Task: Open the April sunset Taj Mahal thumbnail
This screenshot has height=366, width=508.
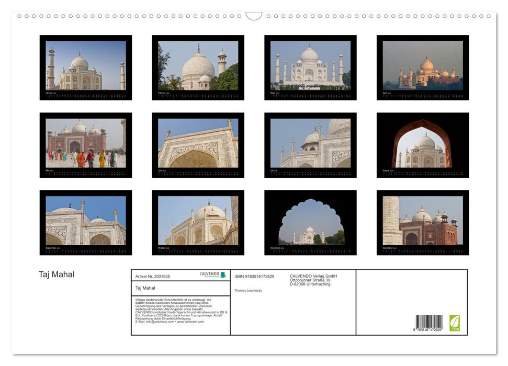Action: (x=423, y=67)
